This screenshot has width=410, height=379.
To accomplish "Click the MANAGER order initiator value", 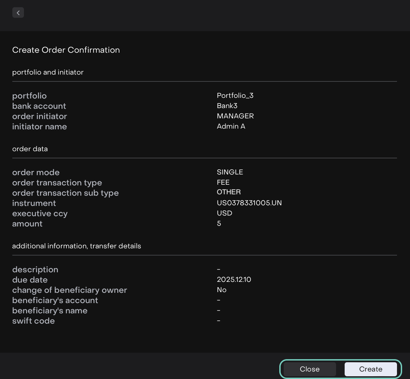I will point(235,116).
